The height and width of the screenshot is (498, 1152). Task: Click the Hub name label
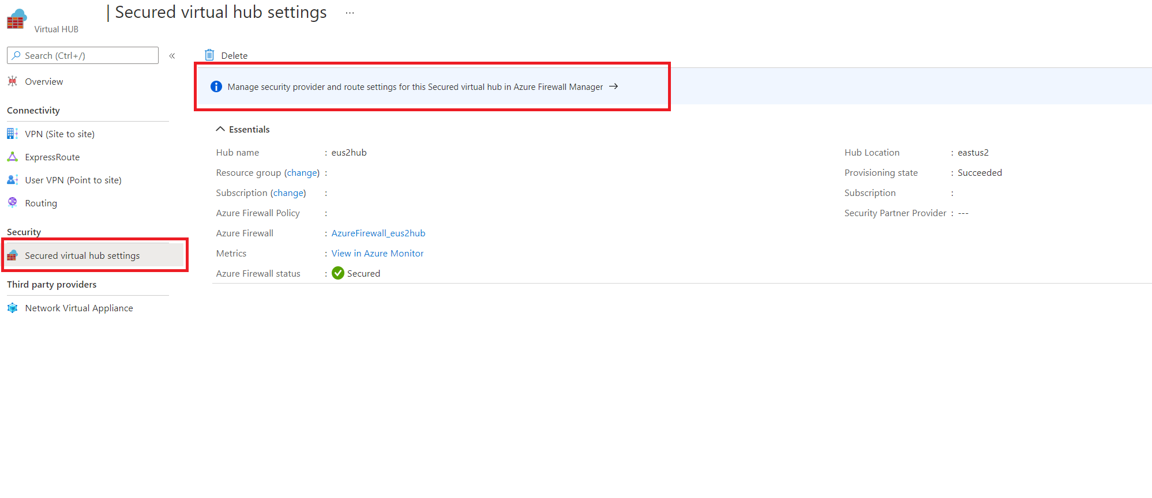pos(238,153)
